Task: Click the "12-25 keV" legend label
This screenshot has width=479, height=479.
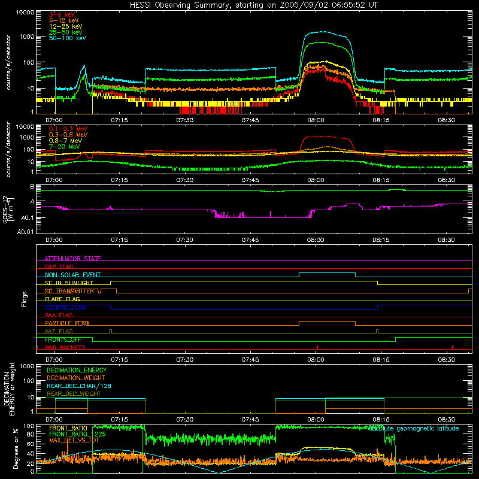Action: tap(66, 26)
